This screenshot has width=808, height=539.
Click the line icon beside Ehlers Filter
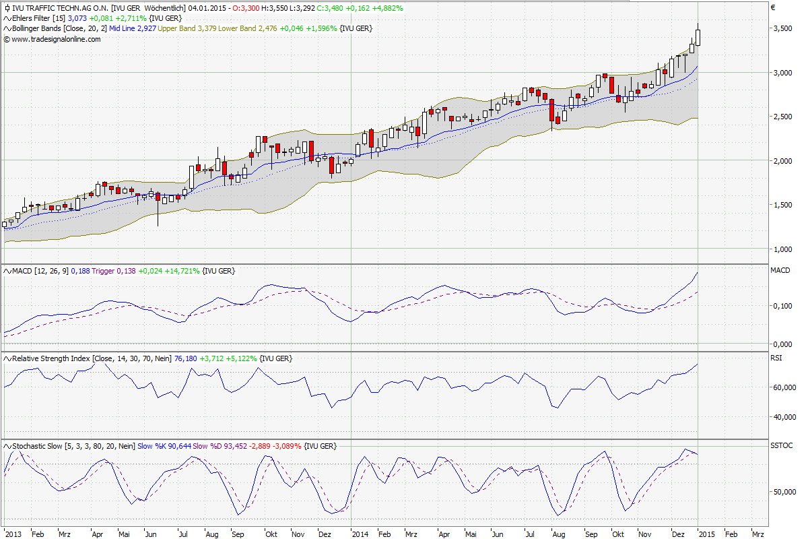7,18
